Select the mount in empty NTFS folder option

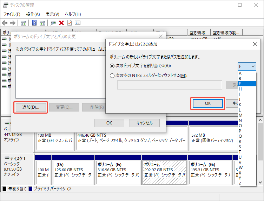pos(112,76)
